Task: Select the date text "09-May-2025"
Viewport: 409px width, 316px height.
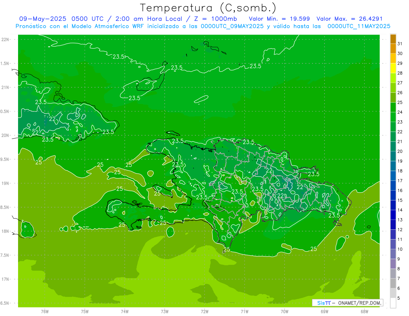Action: 43,19
